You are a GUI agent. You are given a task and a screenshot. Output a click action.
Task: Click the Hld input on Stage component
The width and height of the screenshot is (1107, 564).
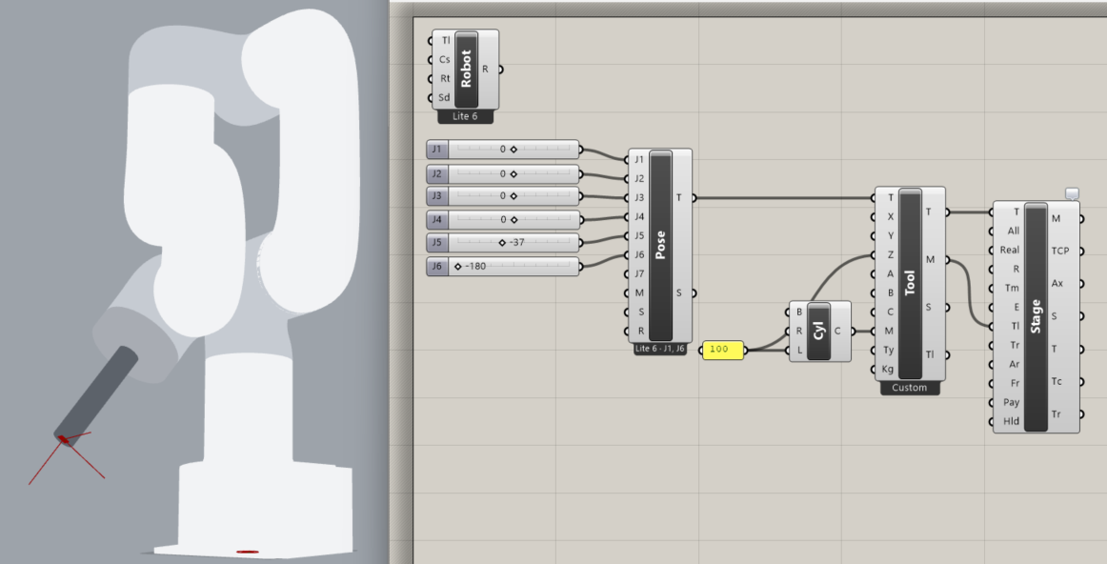click(x=1012, y=421)
